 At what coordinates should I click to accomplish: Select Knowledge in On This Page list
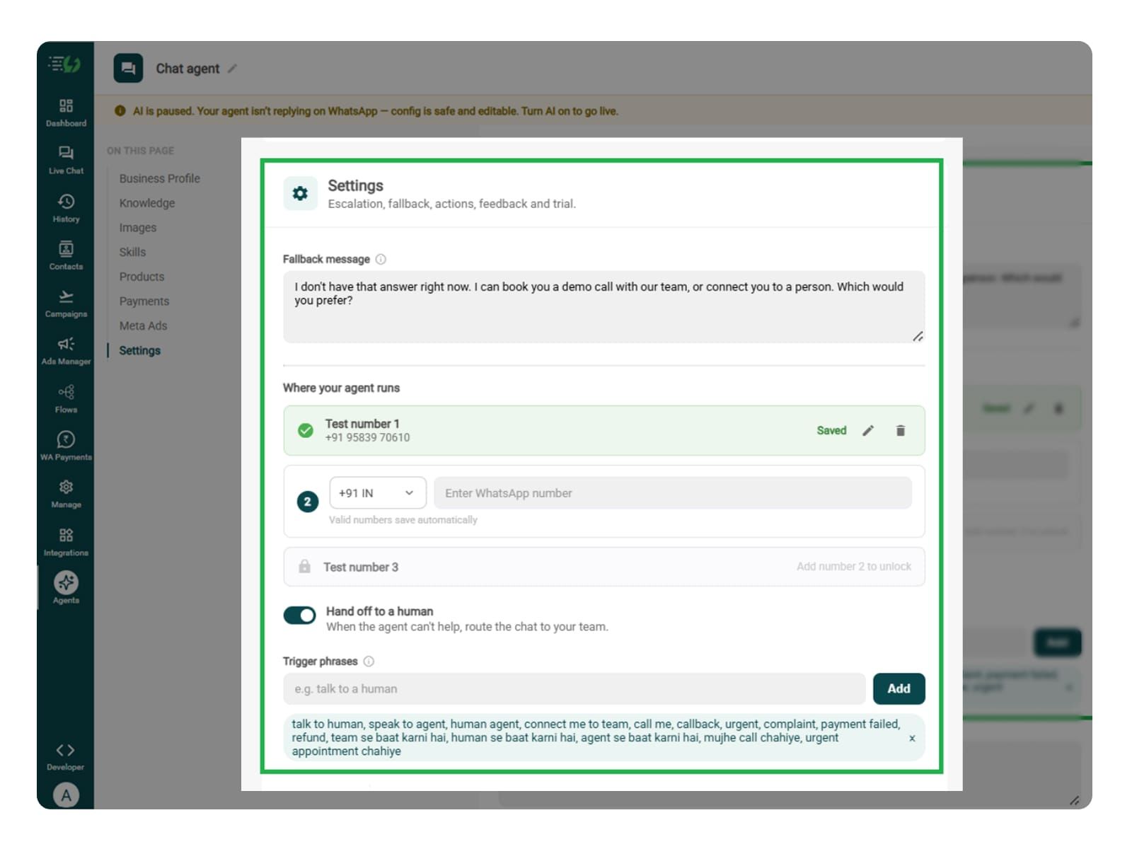tap(146, 203)
